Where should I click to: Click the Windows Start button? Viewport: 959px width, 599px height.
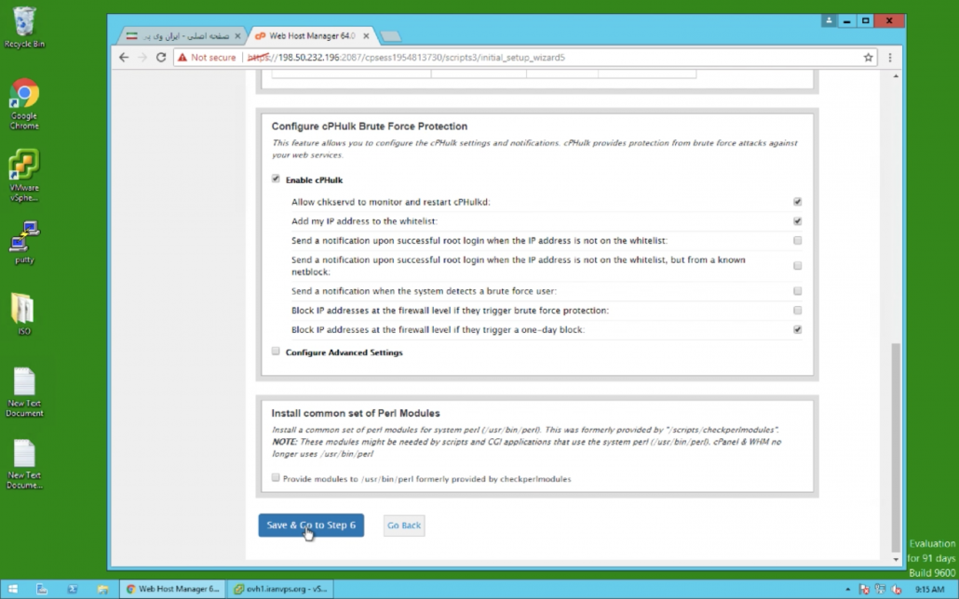13,589
